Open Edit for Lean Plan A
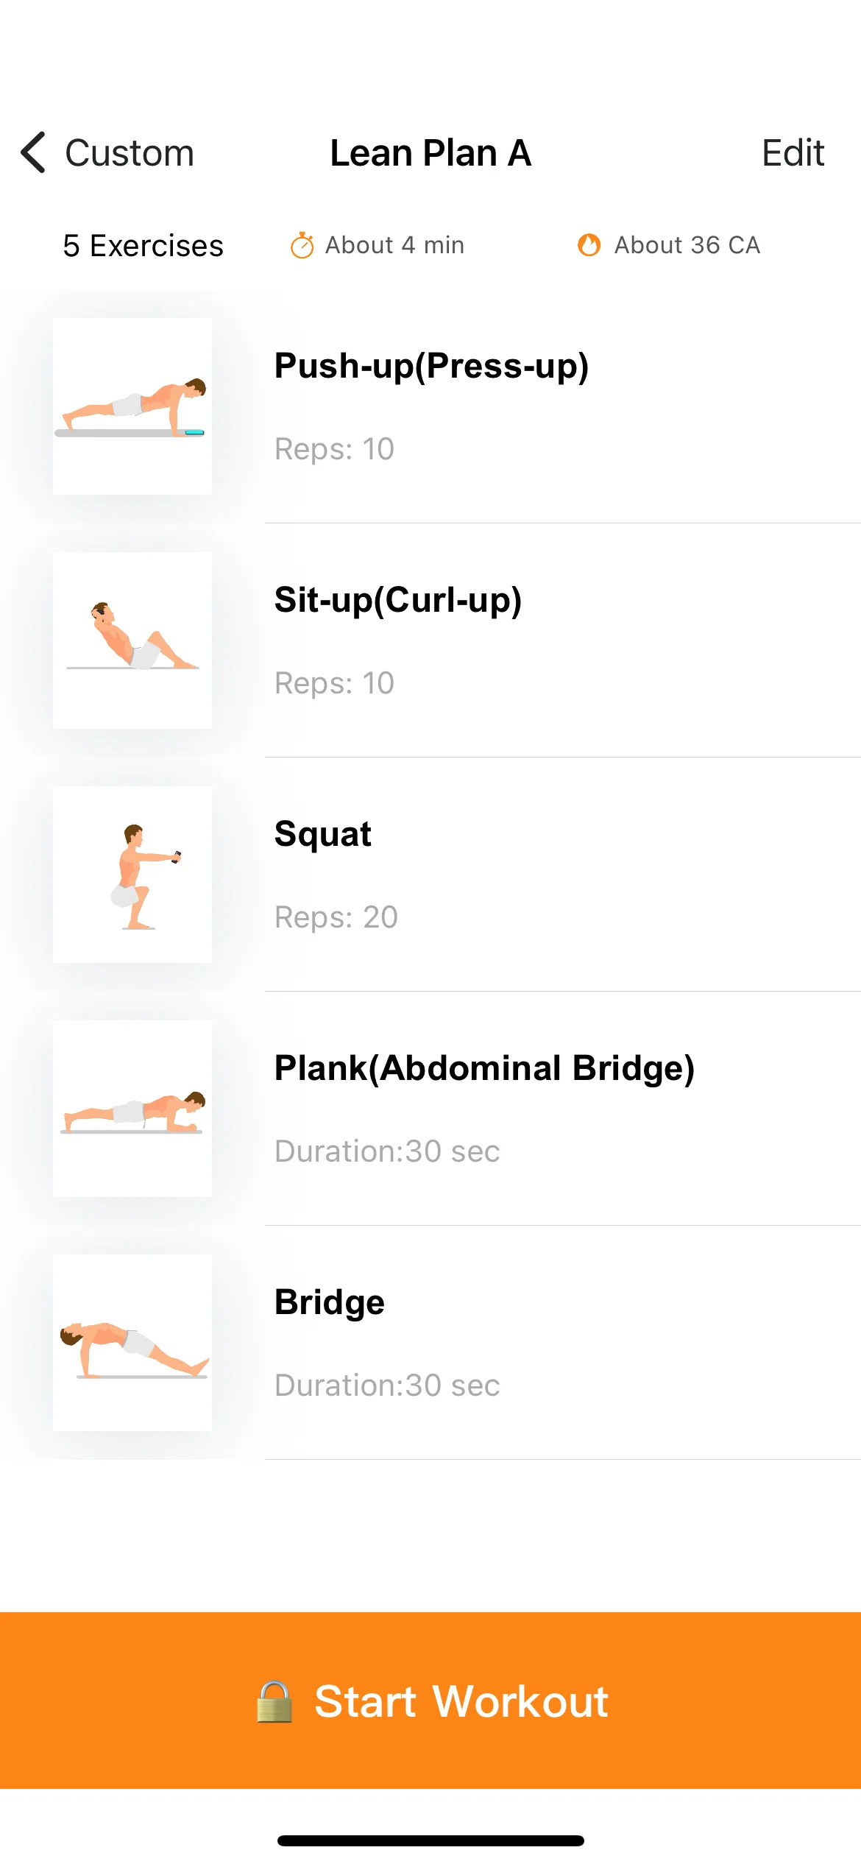The height and width of the screenshot is (1864, 861). (793, 153)
